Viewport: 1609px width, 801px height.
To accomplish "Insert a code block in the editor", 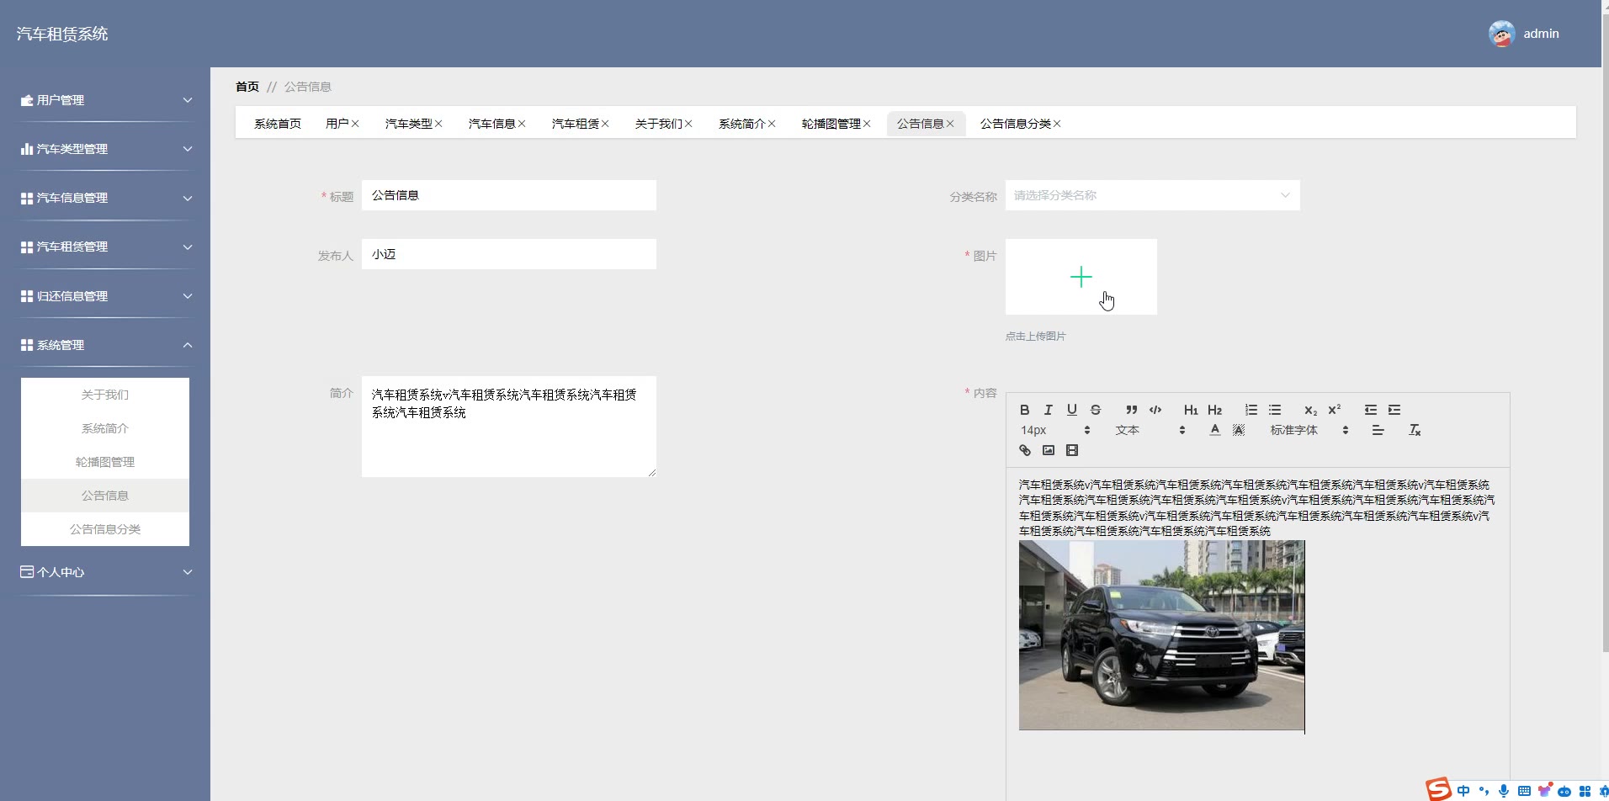I will click(x=1155, y=410).
